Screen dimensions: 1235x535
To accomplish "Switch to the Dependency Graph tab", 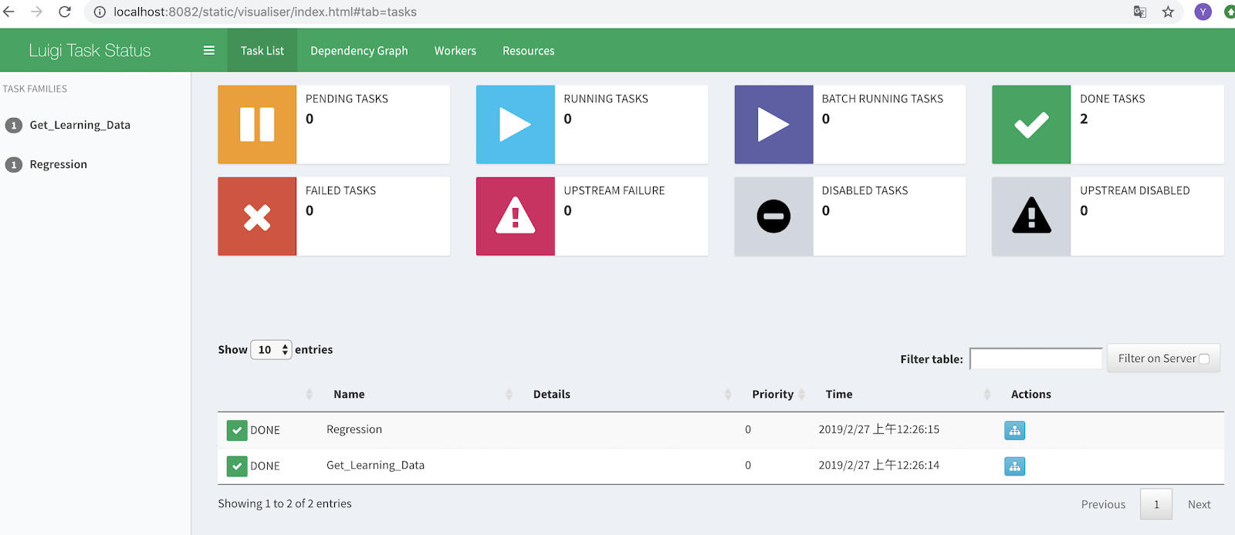I will [x=359, y=51].
